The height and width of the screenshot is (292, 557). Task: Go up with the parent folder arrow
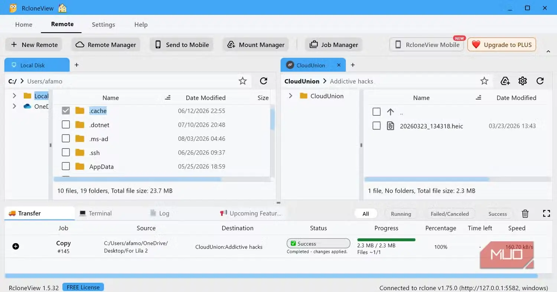tap(390, 112)
